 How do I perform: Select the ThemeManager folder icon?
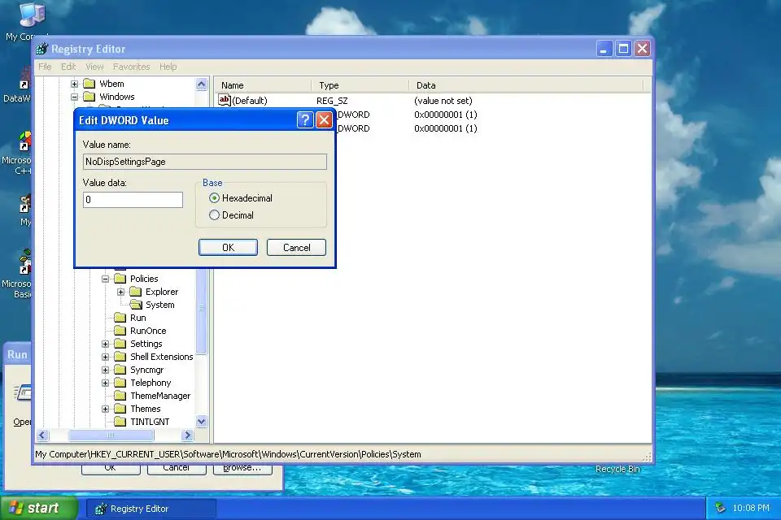[120, 396]
